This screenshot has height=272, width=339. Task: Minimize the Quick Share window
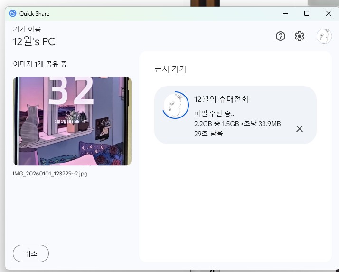[x=285, y=13]
